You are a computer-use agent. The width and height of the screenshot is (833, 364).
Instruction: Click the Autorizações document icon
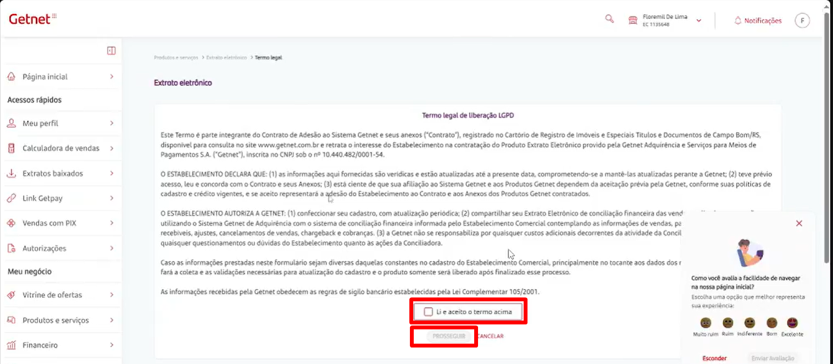(x=11, y=249)
